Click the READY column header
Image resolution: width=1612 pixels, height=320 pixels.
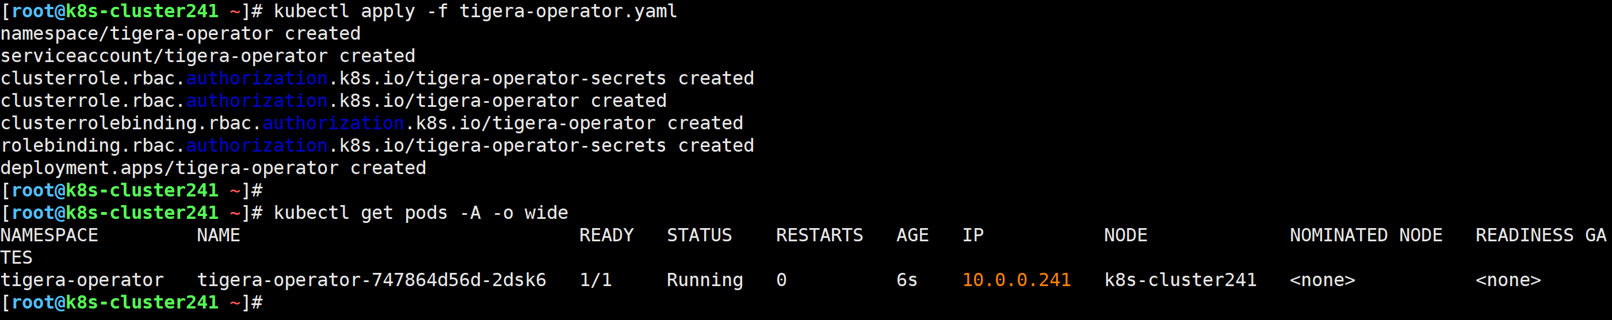click(606, 235)
